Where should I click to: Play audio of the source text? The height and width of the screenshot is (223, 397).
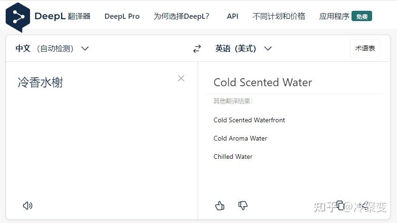point(28,205)
